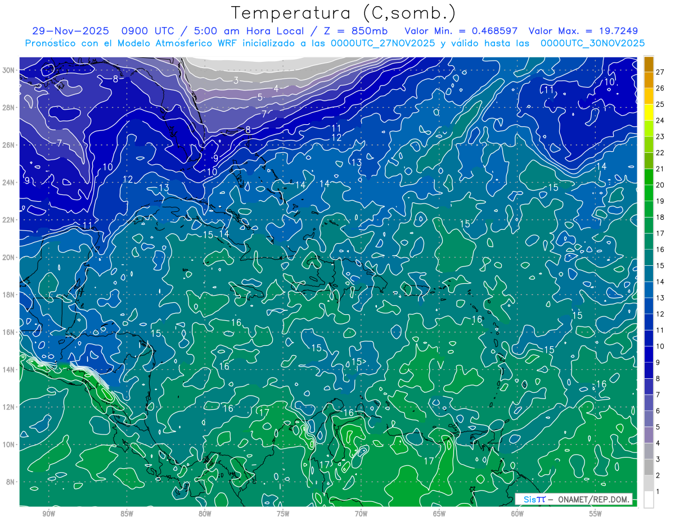Click the "60W" longitude axis label
This screenshot has width=675, height=521.
517,514
